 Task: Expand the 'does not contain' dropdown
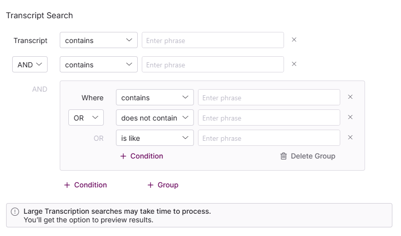point(154,117)
